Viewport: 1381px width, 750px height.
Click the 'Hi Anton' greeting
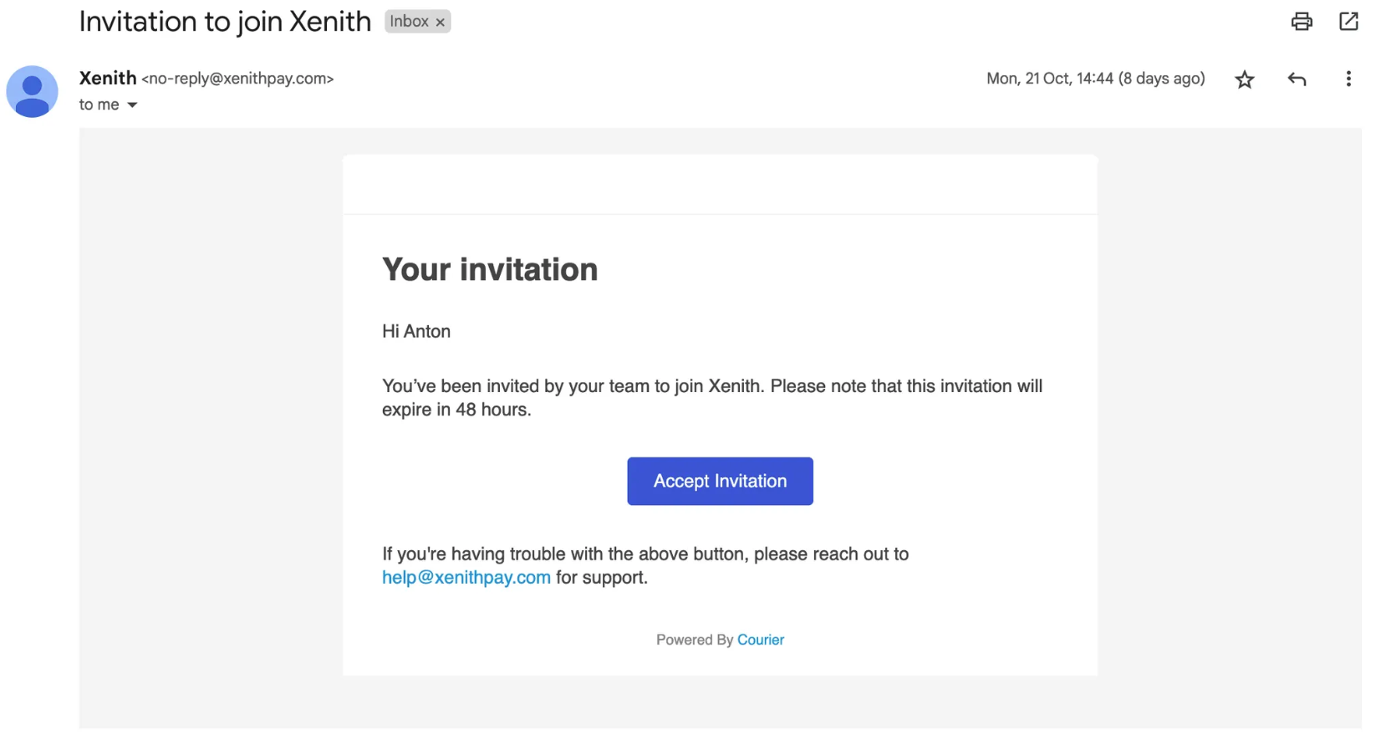pyautogui.click(x=416, y=331)
